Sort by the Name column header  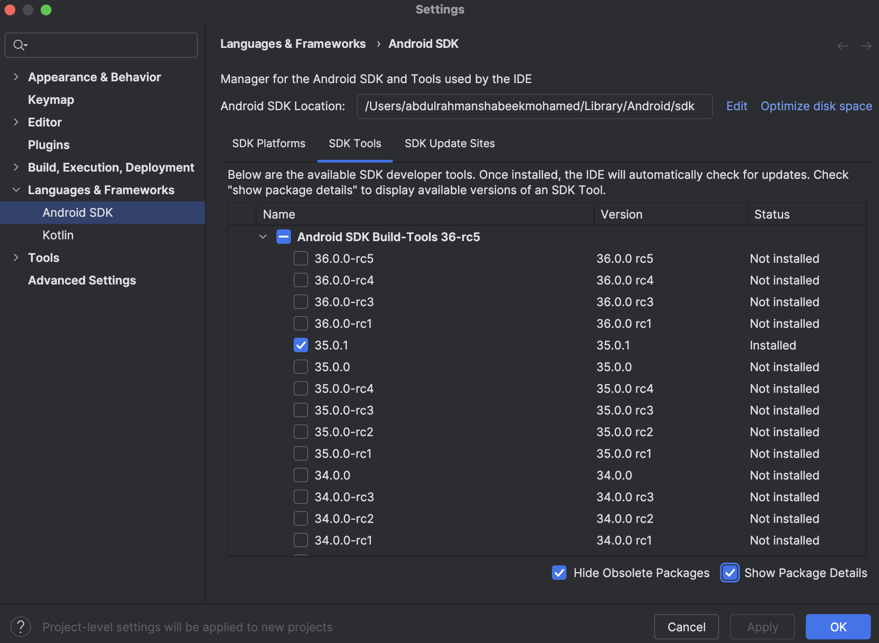click(425, 214)
